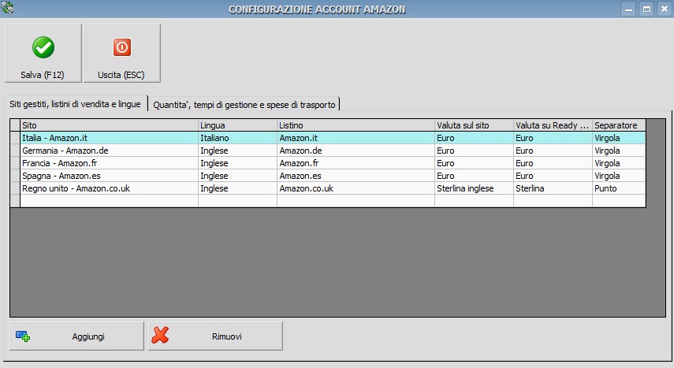Select the Germania - Amazon.de site cell

(109, 151)
